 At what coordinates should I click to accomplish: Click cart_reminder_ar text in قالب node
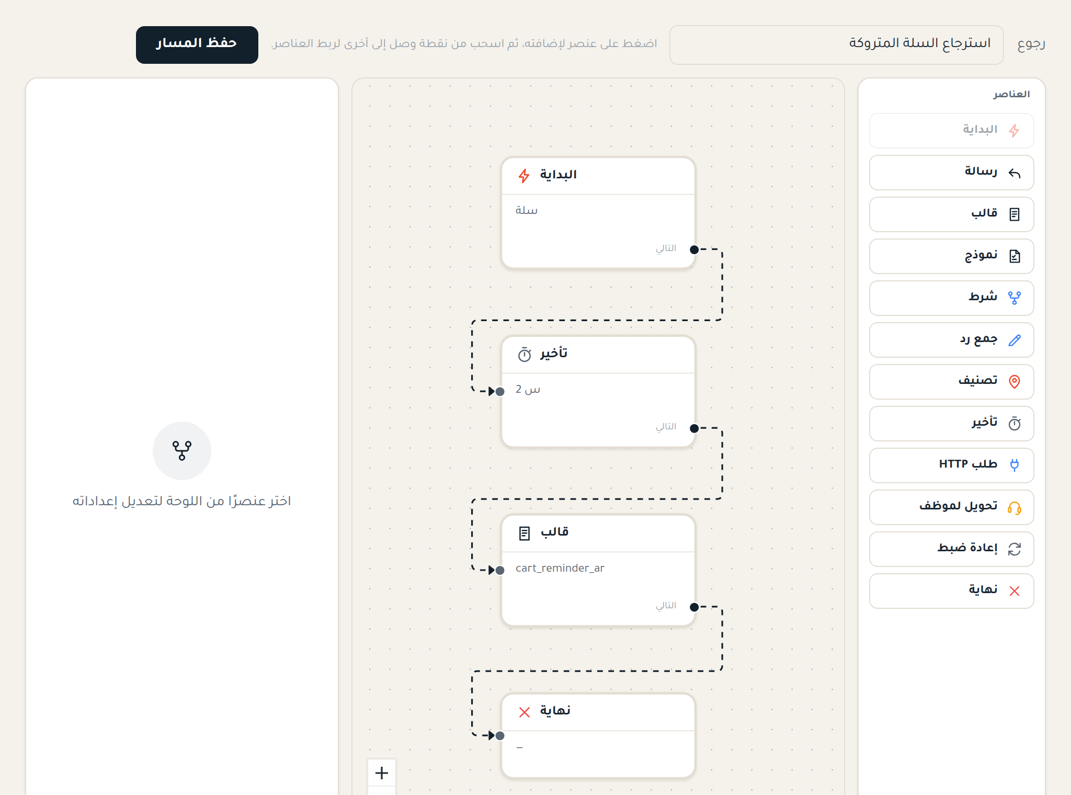point(560,568)
